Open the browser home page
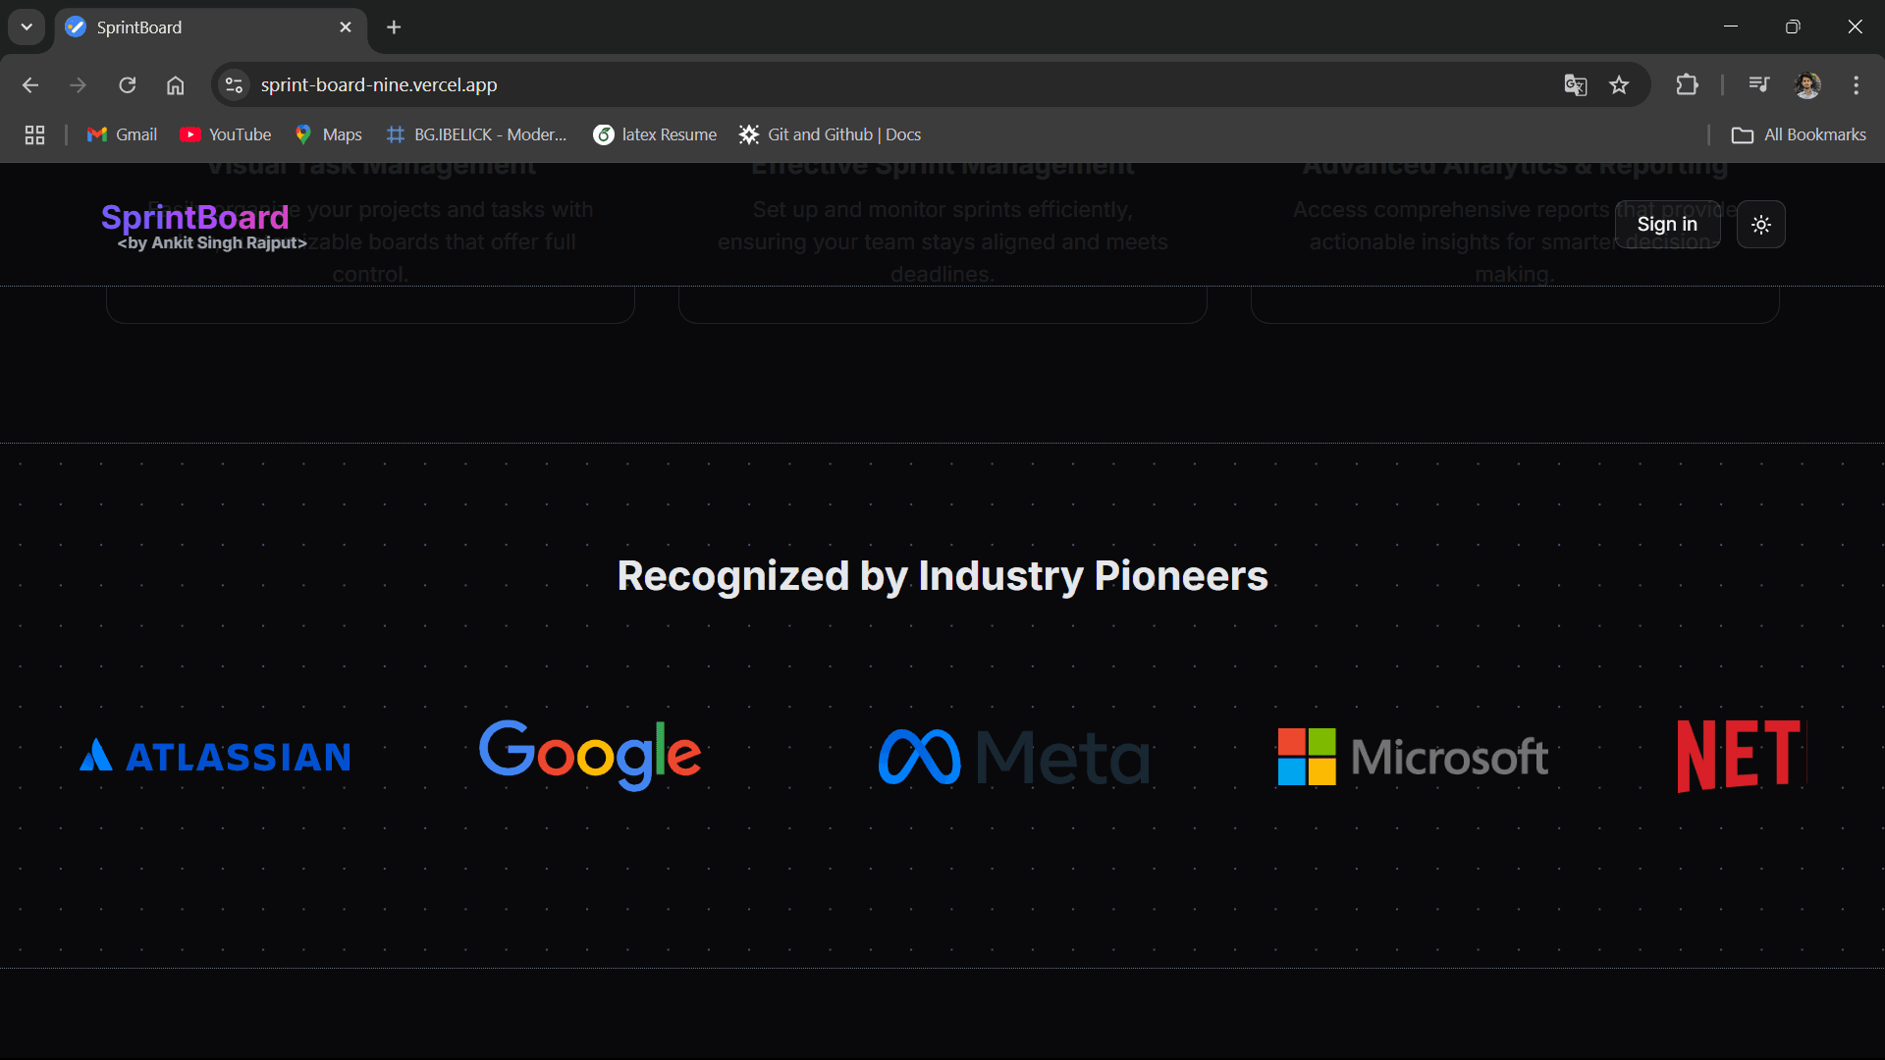1885x1060 pixels. click(175, 85)
